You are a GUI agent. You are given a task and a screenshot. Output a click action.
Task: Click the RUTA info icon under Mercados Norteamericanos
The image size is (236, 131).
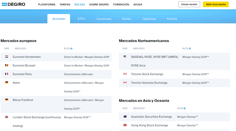(190, 49)
